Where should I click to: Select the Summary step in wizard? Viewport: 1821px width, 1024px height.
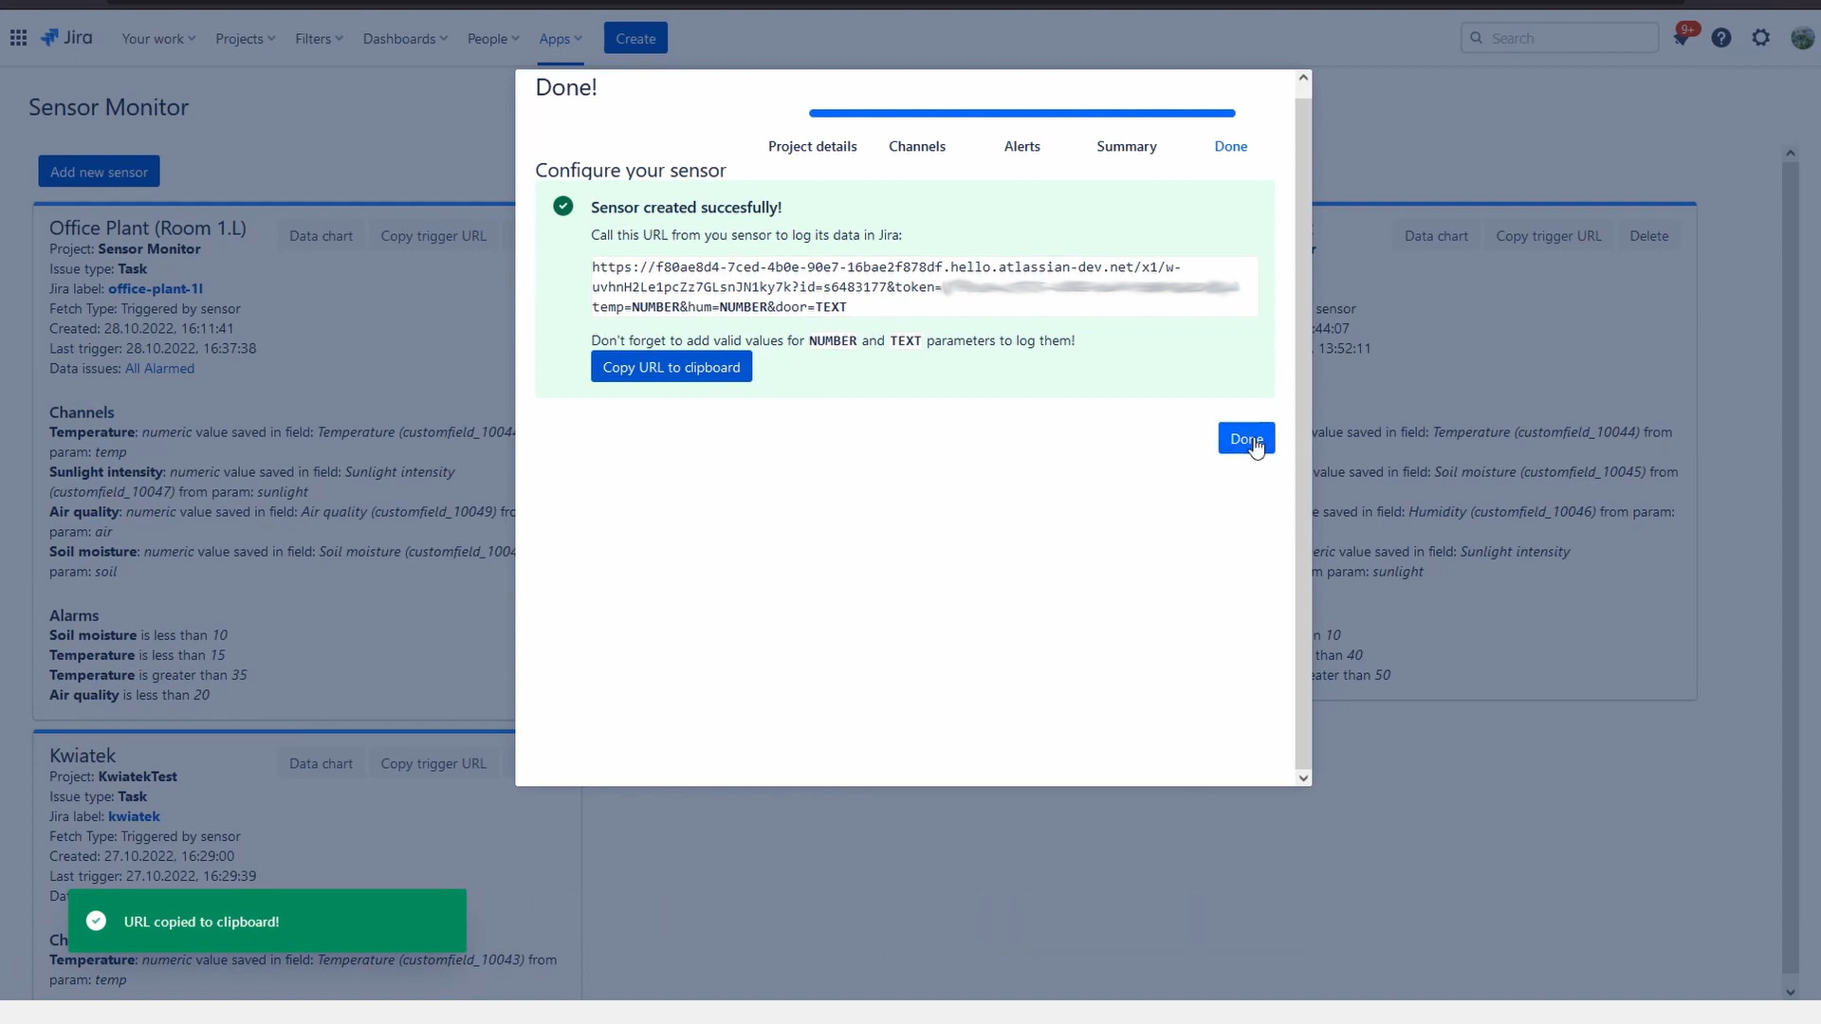click(x=1126, y=146)
